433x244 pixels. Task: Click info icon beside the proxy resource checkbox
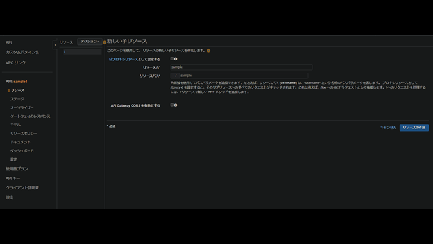[176, 59]
